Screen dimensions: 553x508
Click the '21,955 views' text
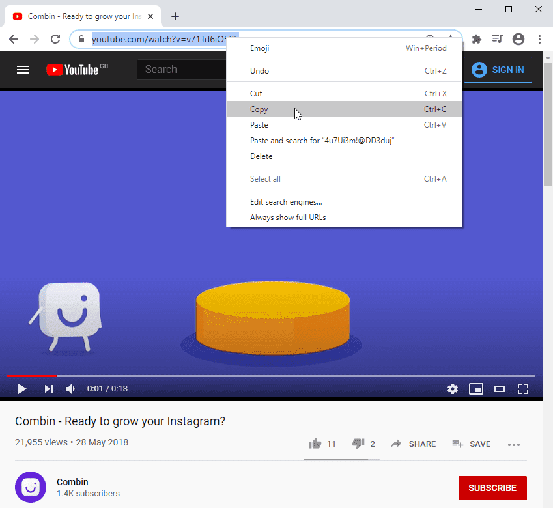pyautogui.click(x=41, y=442)
